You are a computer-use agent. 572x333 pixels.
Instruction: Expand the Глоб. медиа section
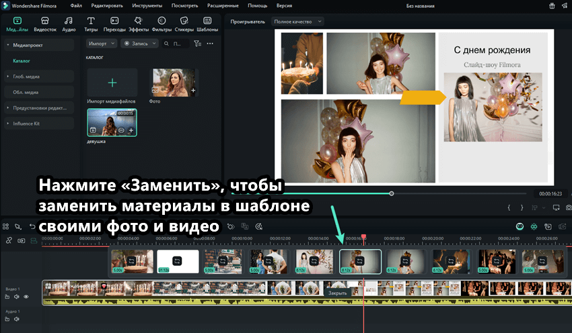[40, 77]
